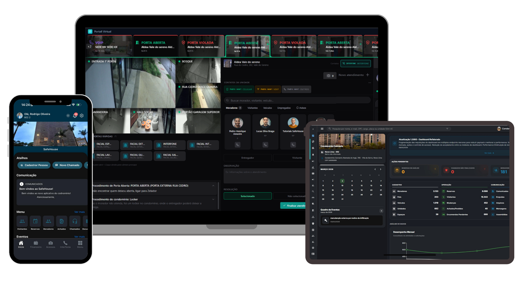Call Pedro Henri CELULAR contact

pyautogui.click(x=239, y=89)
